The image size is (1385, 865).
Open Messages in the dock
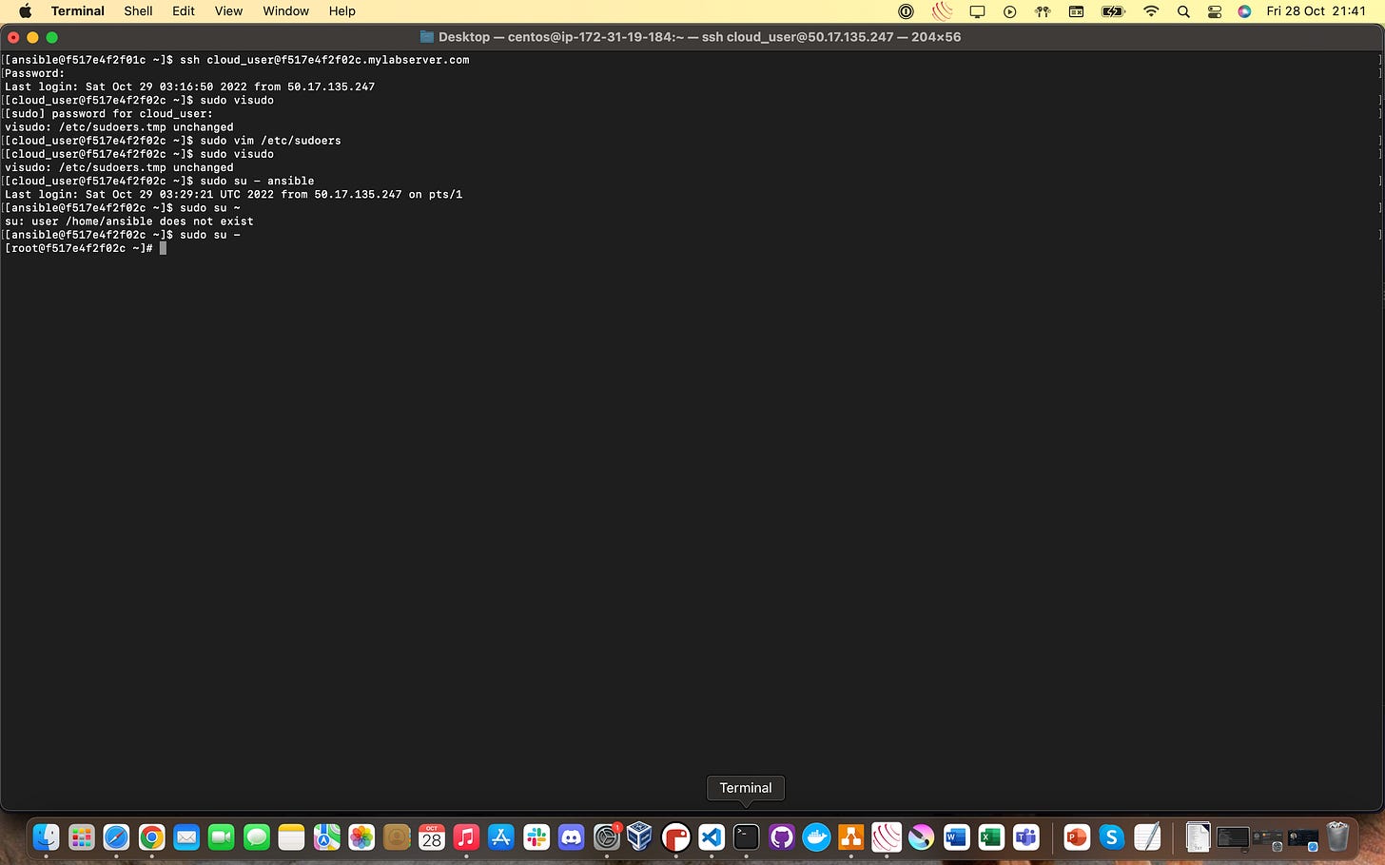click(257, 837)
